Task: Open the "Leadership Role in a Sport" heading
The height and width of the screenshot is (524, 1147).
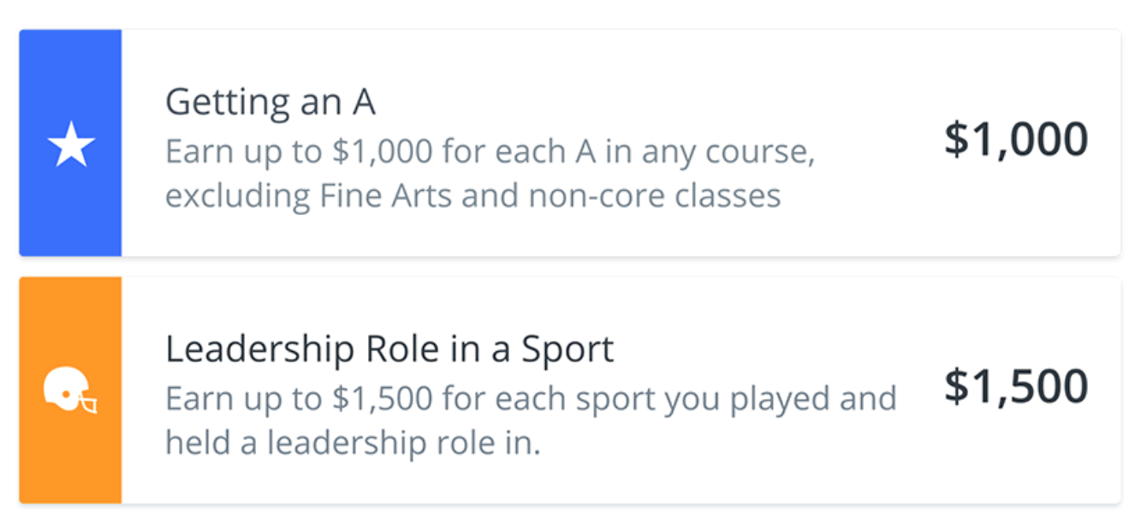Action: point(389,349)
